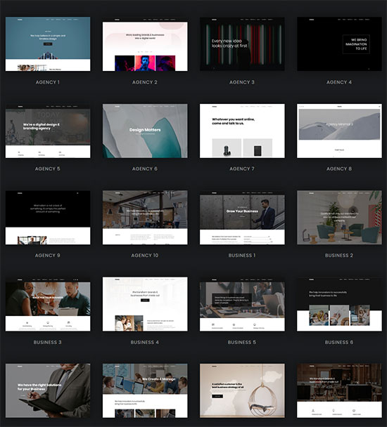
Task: Open the Business 2 lounge chairs preview
Action: point(339,217)
